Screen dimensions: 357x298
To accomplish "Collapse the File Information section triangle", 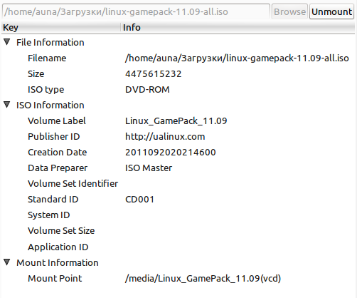I will pos(7,42).
